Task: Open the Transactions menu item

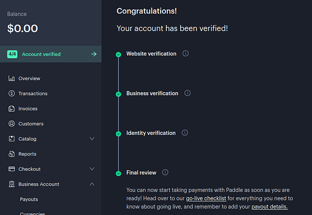Action: [x=33, y=94]
